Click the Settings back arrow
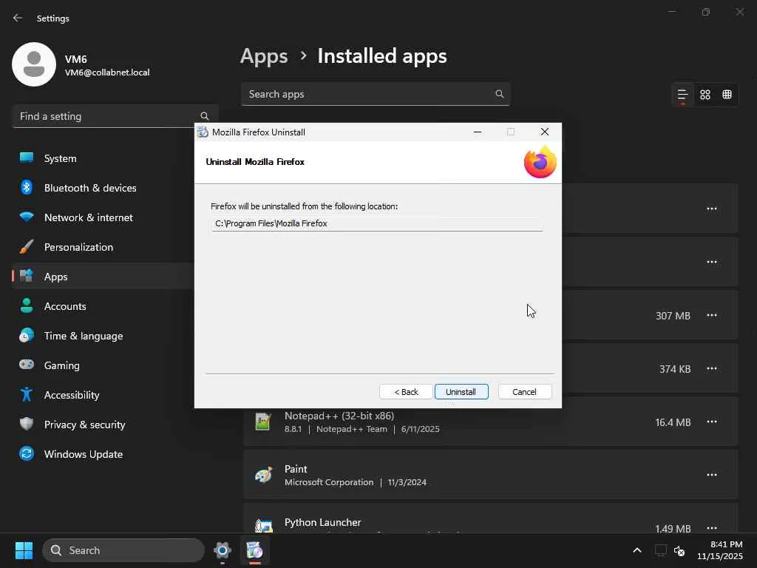The height and width of the screenshot is (568, 757). coord(18,18)
